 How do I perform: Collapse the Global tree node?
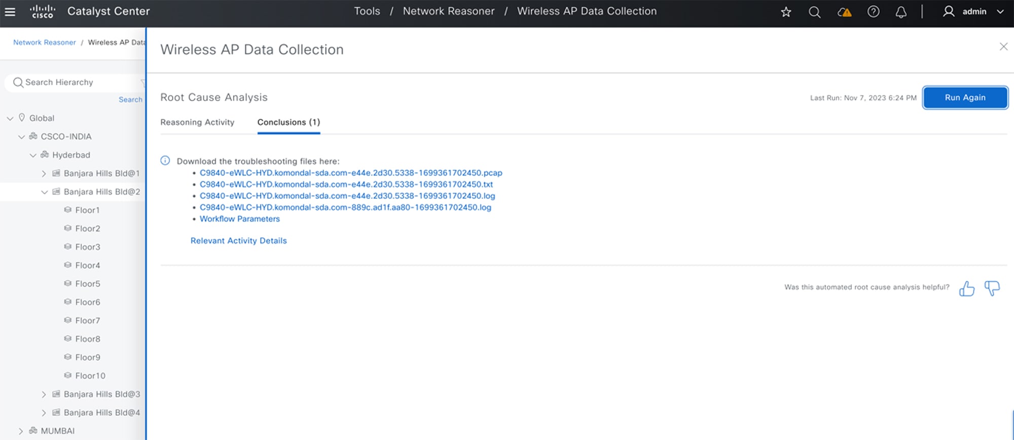(x=10, y=118)
